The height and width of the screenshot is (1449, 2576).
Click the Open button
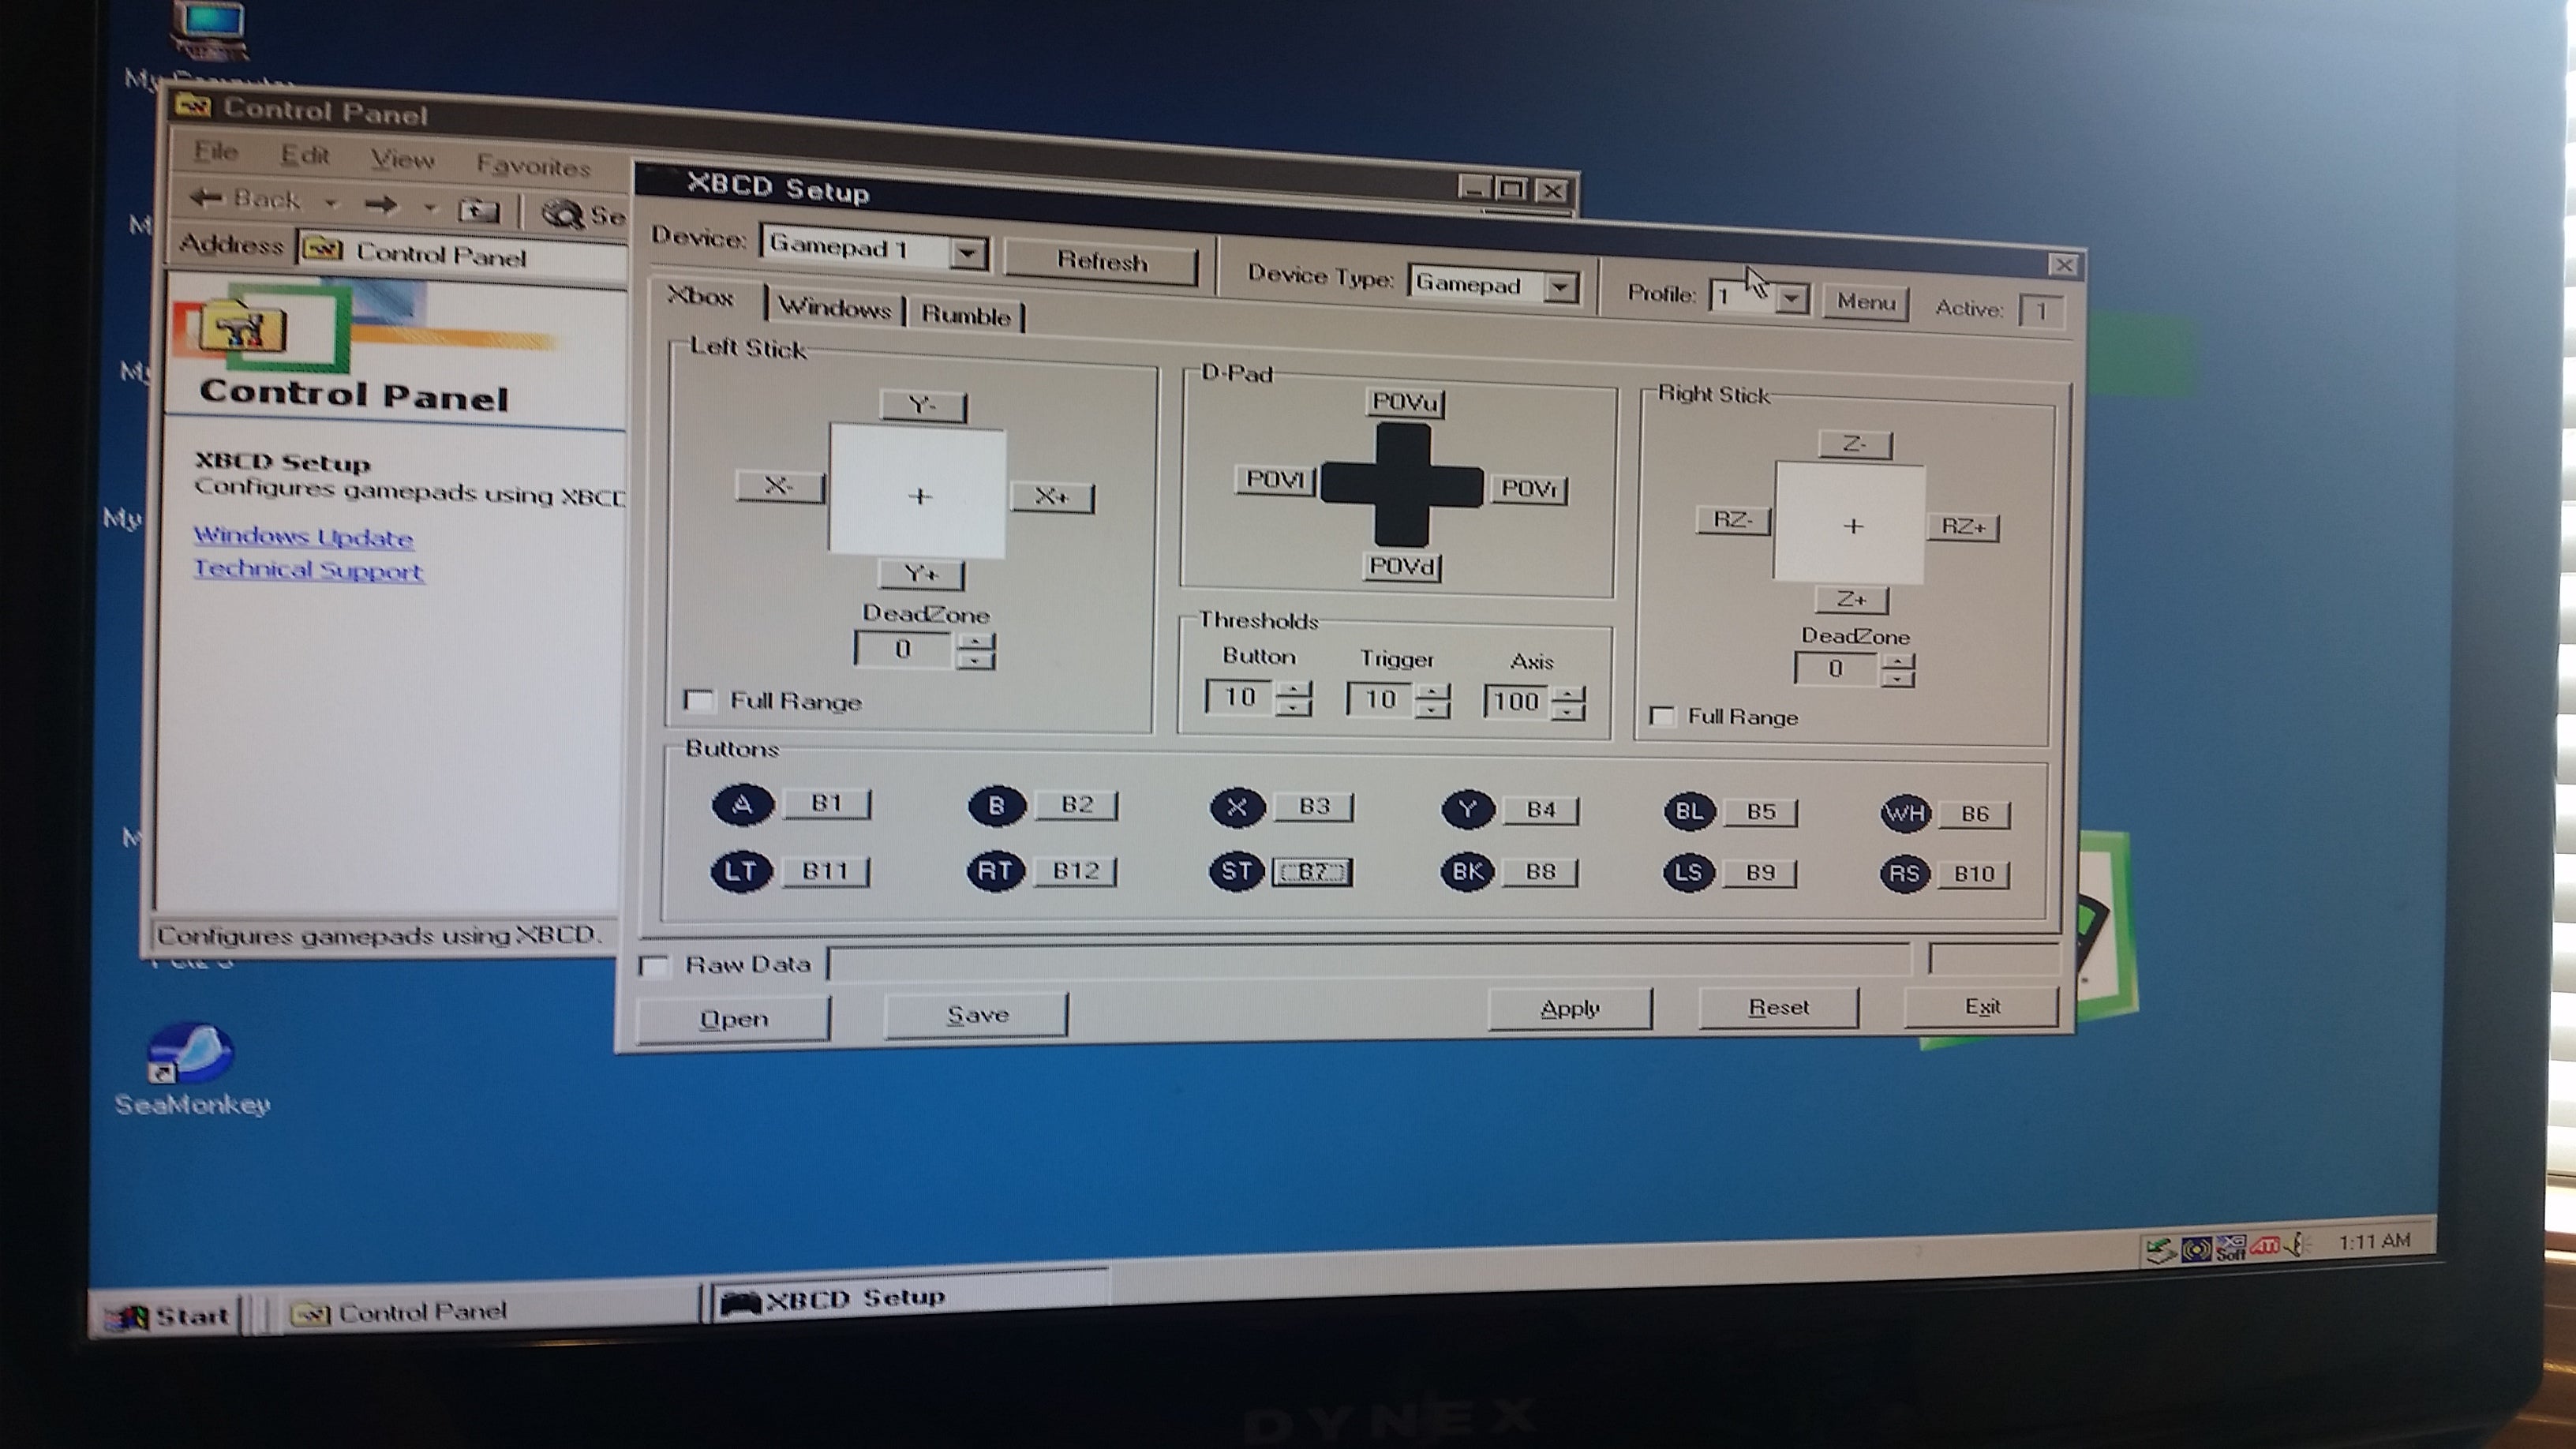pos(734,1019)
